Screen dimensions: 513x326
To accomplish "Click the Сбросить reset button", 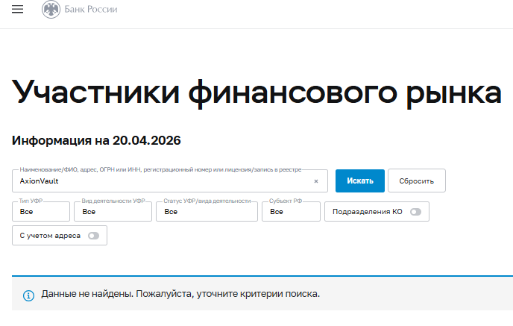I will click(417, 181).
